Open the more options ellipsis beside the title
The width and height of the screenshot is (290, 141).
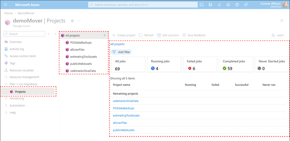click(79, 21)
